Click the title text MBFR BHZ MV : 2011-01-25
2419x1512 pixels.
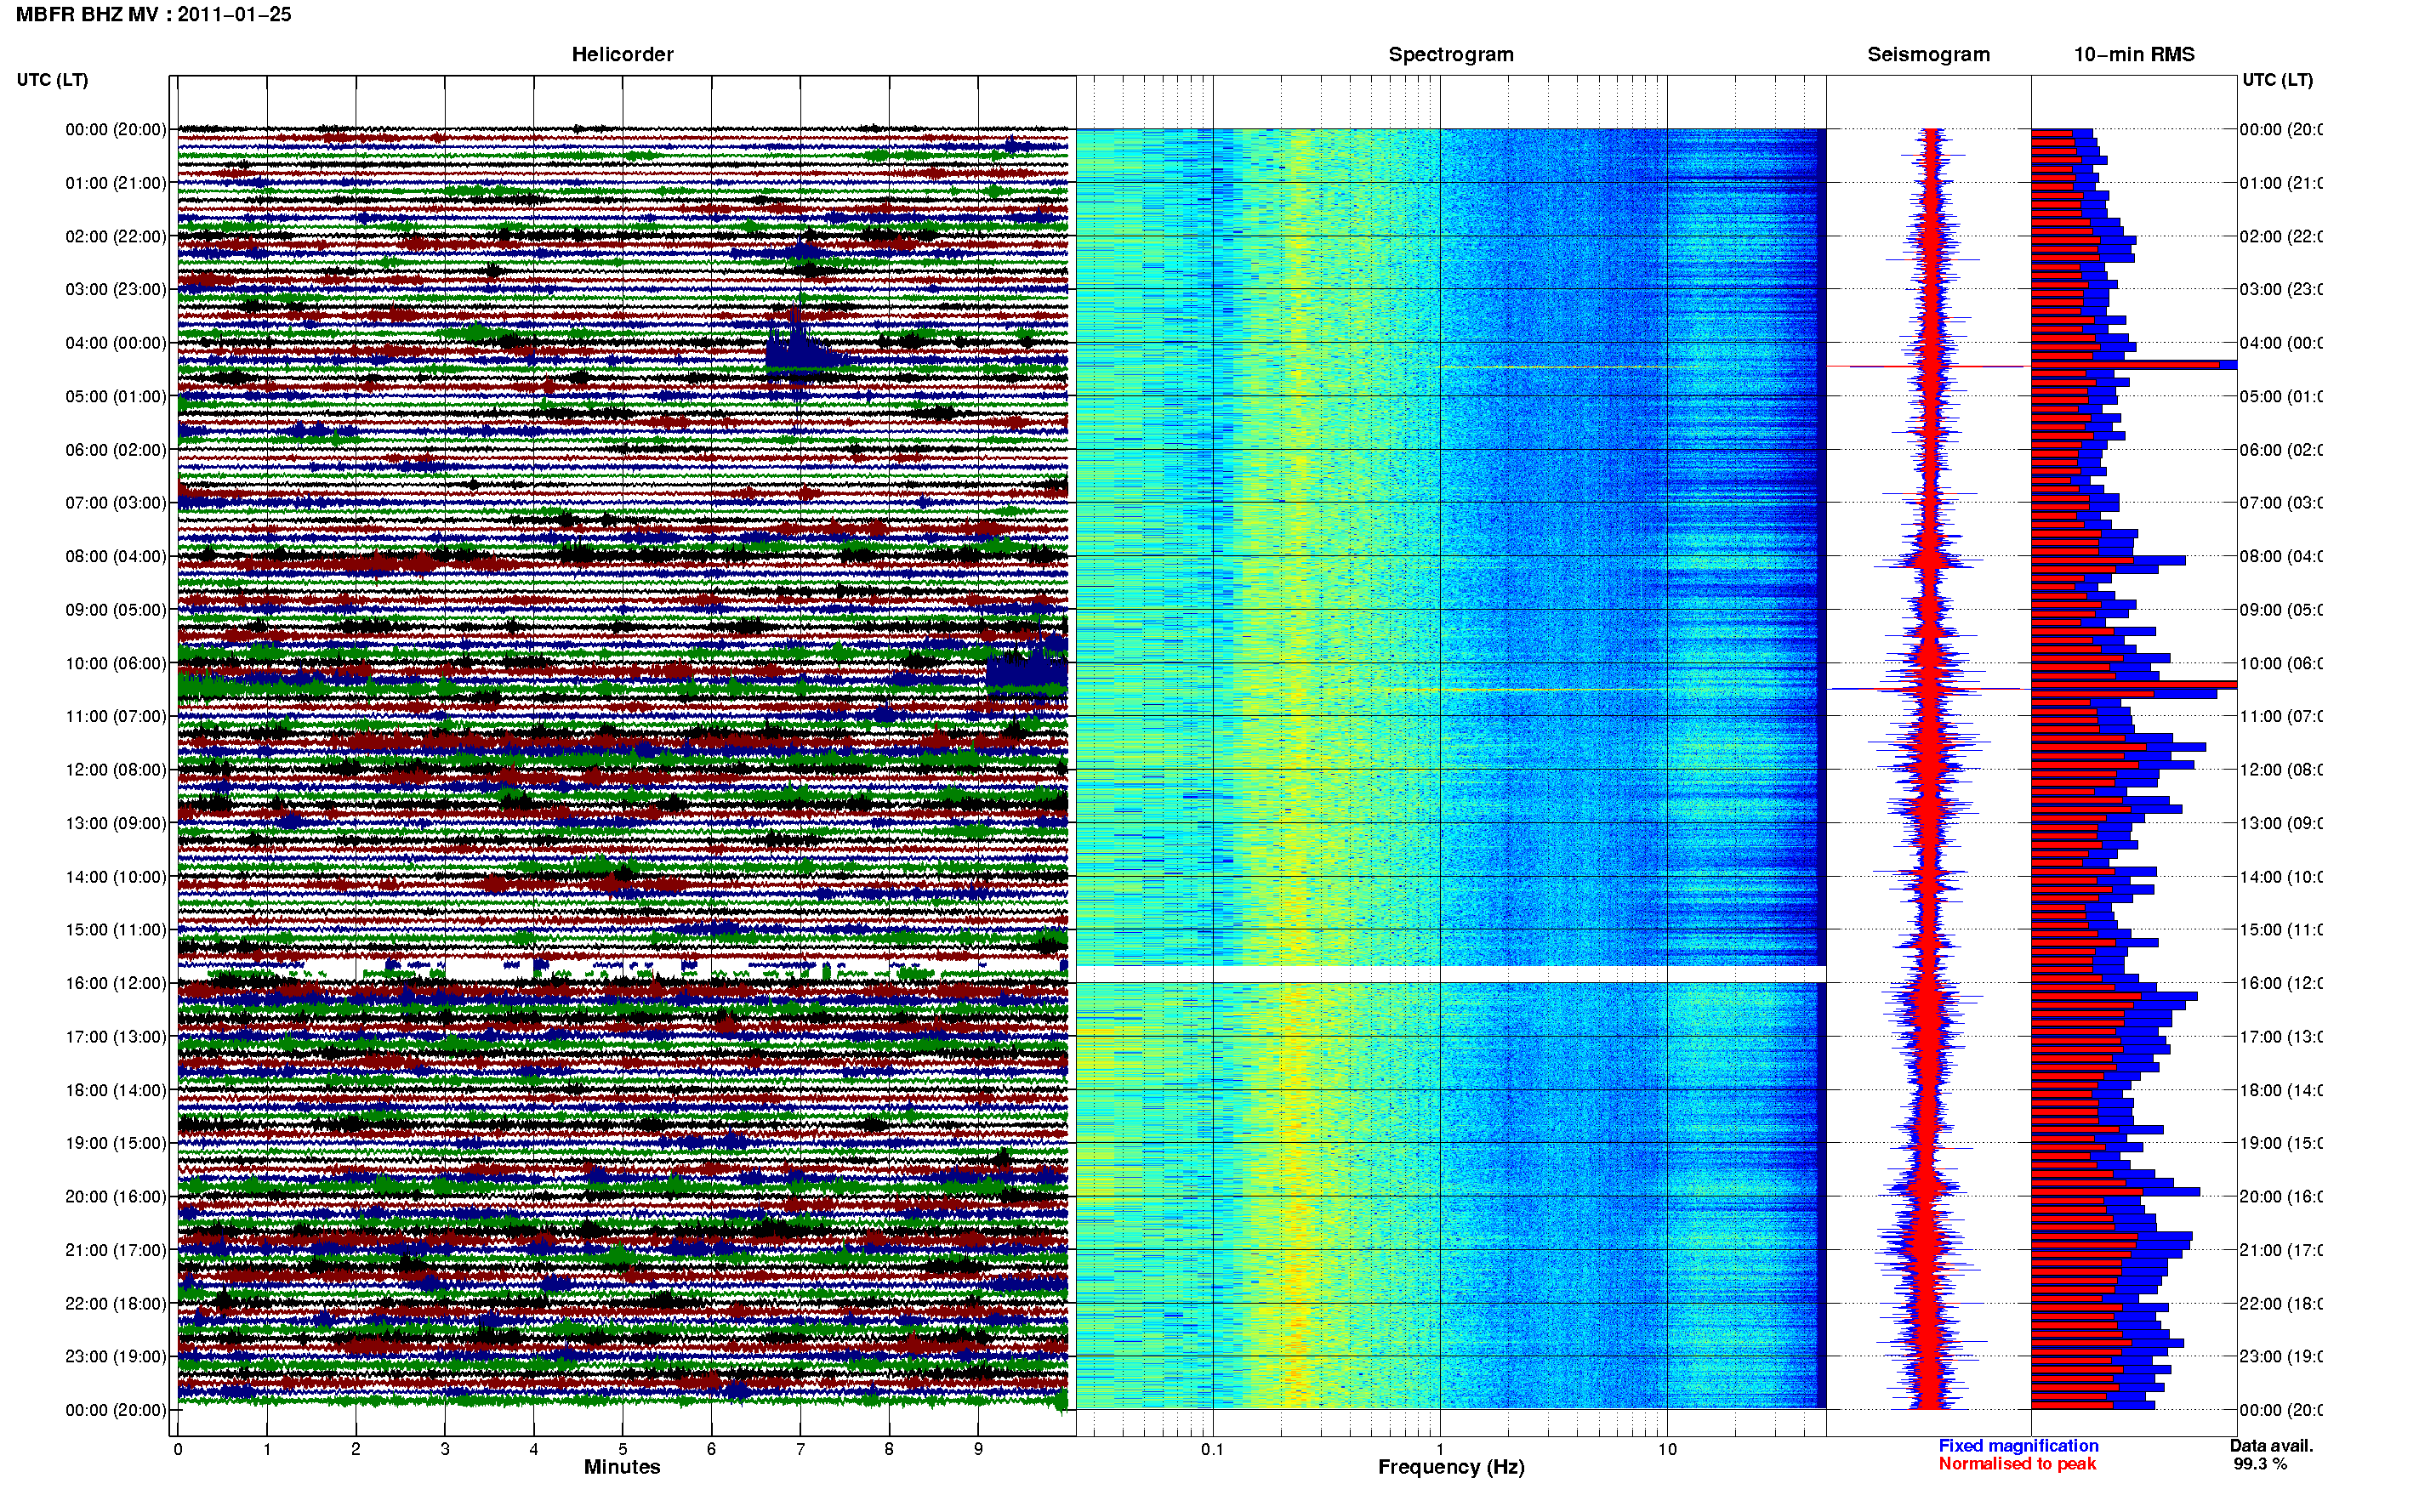[153, 14]
